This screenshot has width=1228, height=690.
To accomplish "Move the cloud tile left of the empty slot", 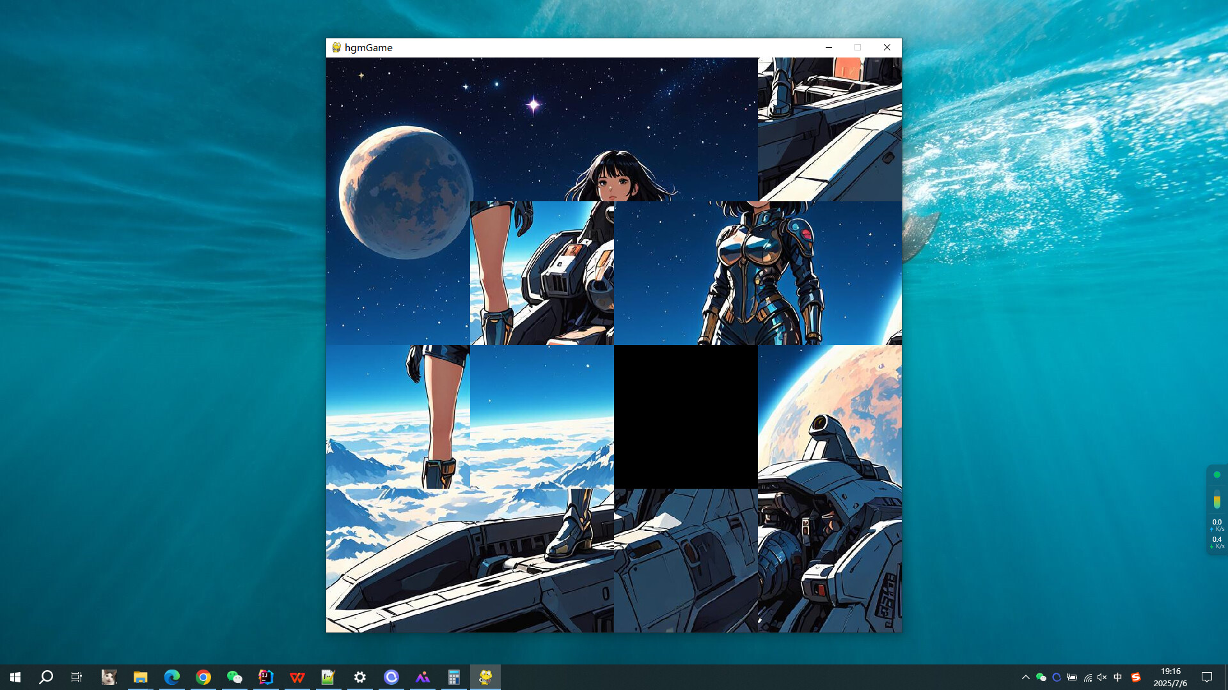I will coord(542,417).
